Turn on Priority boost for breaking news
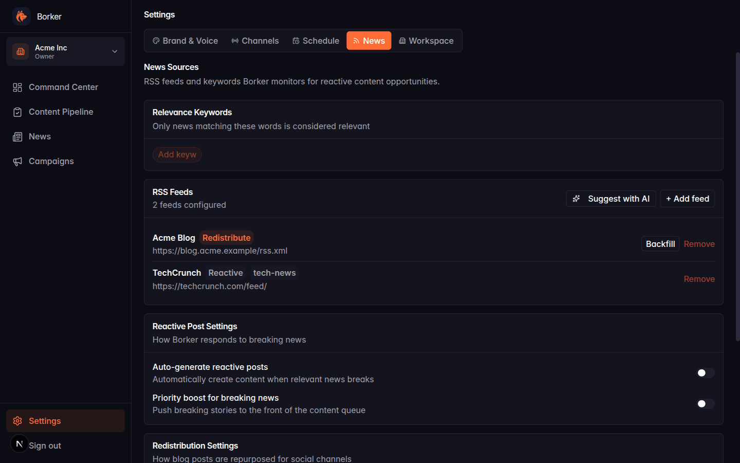The width and height of the screenshot is (740, 463). click(705, 404)
